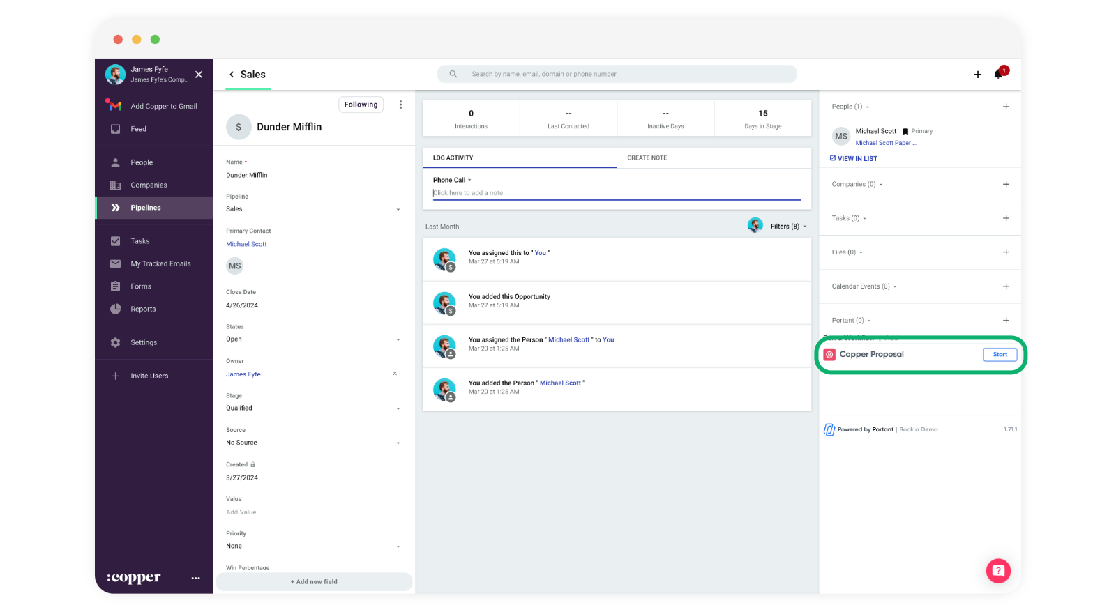Remove owner James Fyfe with x icon

395,374
